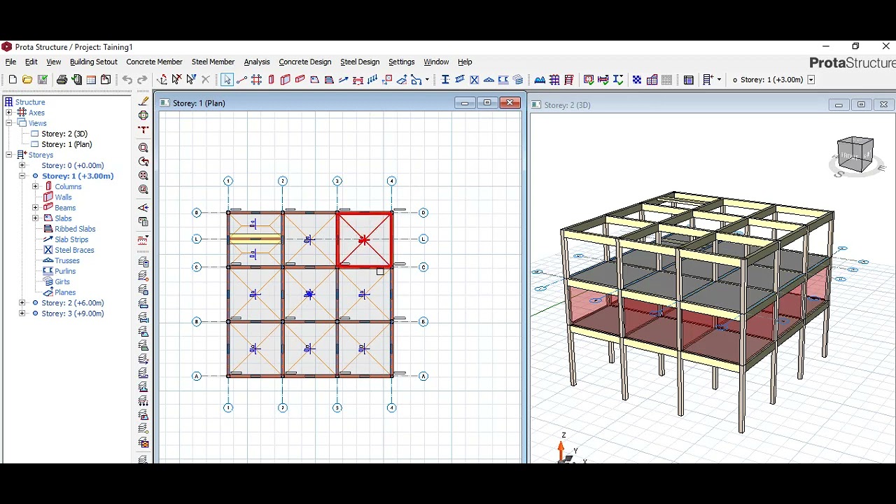Click the steel I-section column icon
The height and width of the screenshot is (504, 896).
coord(445,80)
